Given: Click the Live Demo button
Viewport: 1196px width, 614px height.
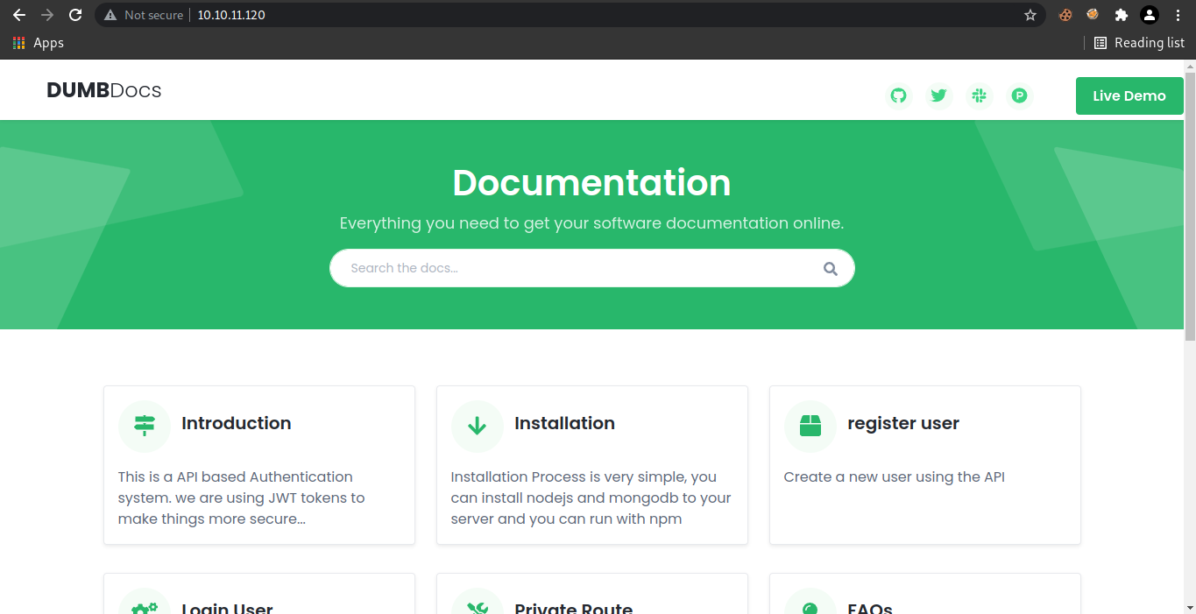Looking at the screenshot, I should point(1129,96).
